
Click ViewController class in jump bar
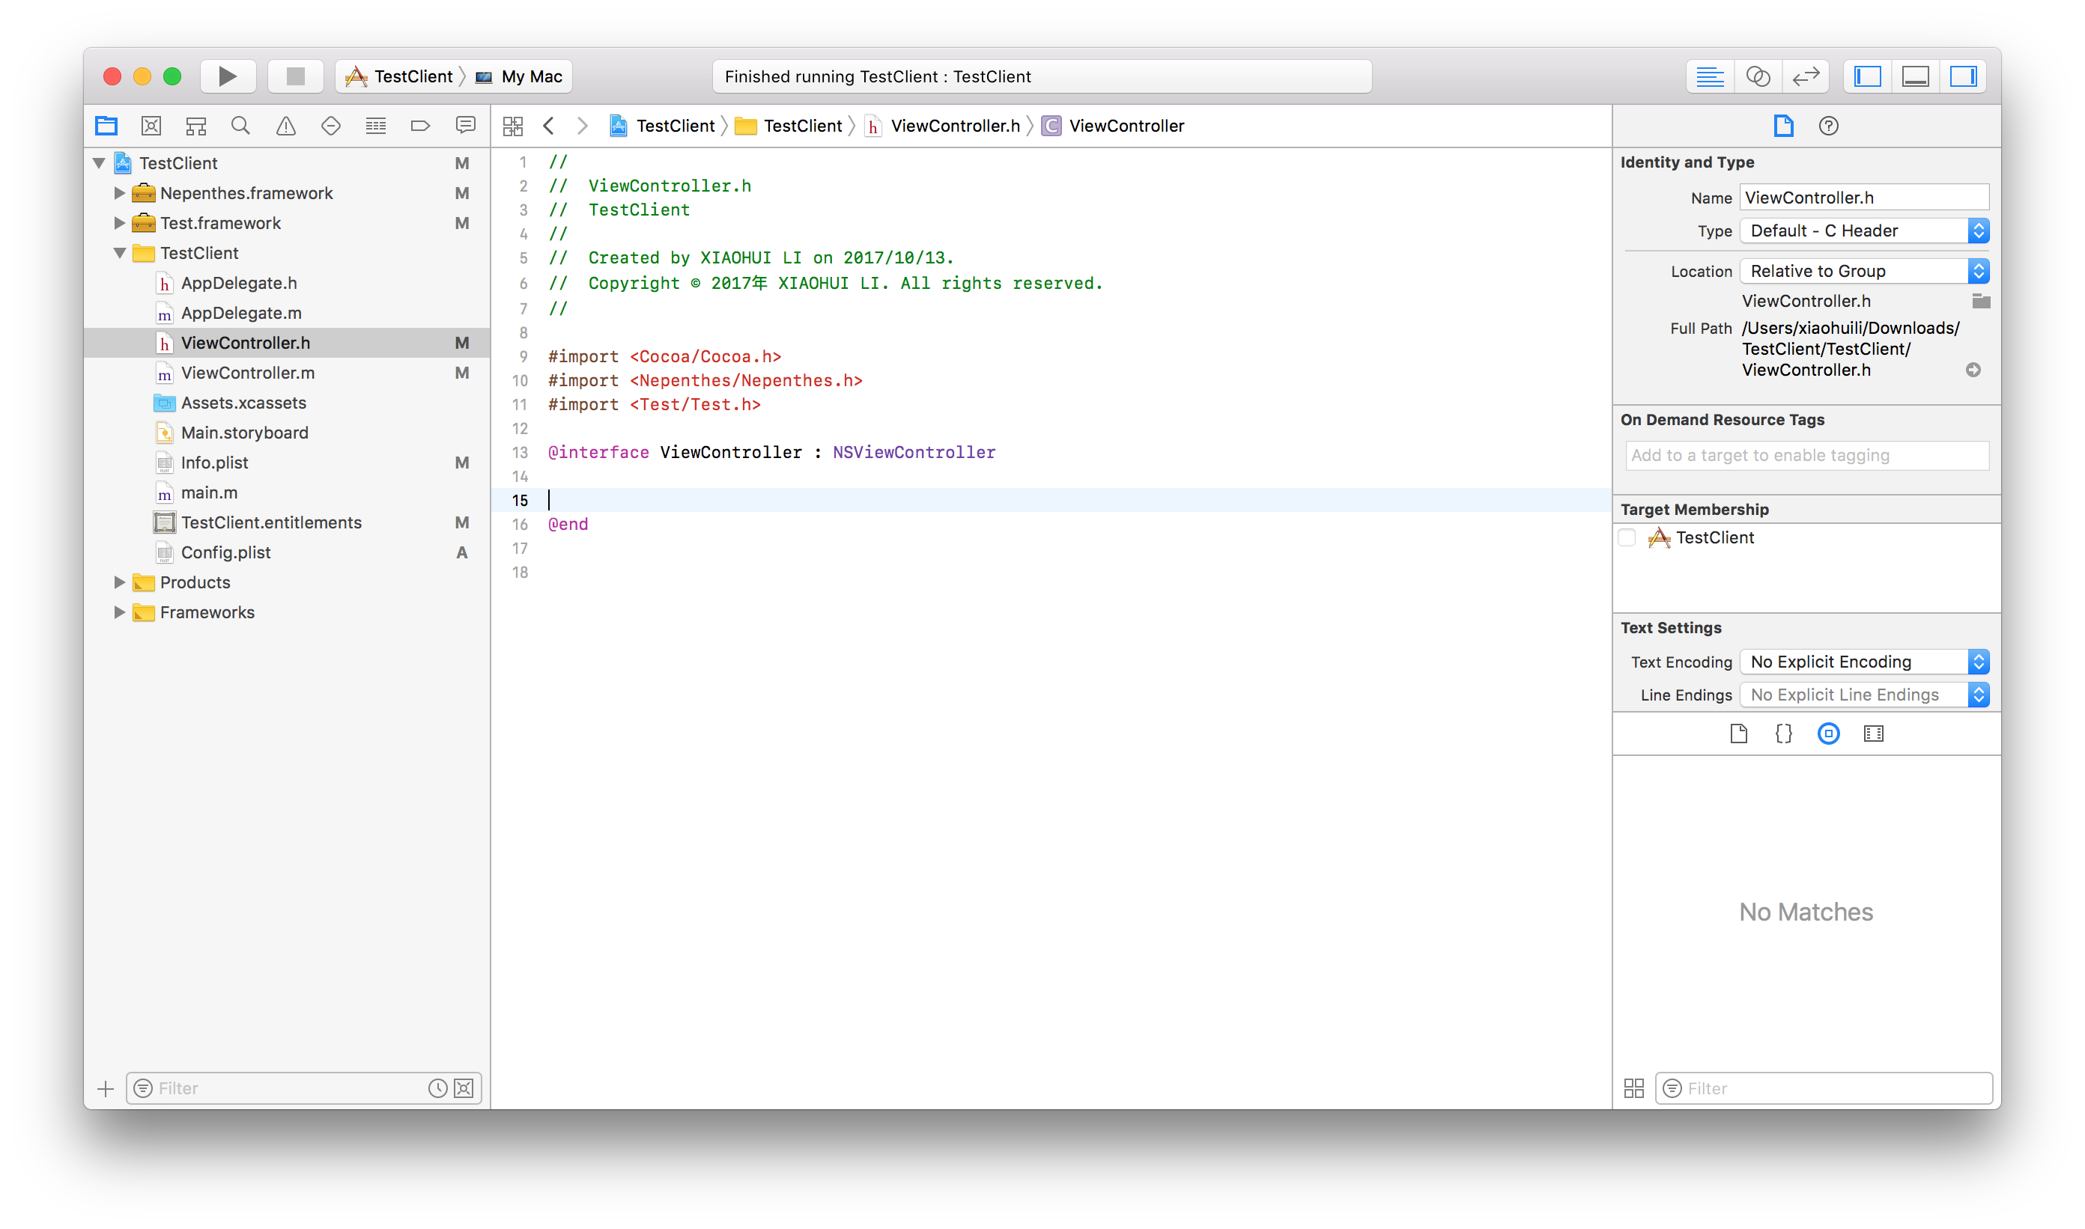pos(1113,126)
